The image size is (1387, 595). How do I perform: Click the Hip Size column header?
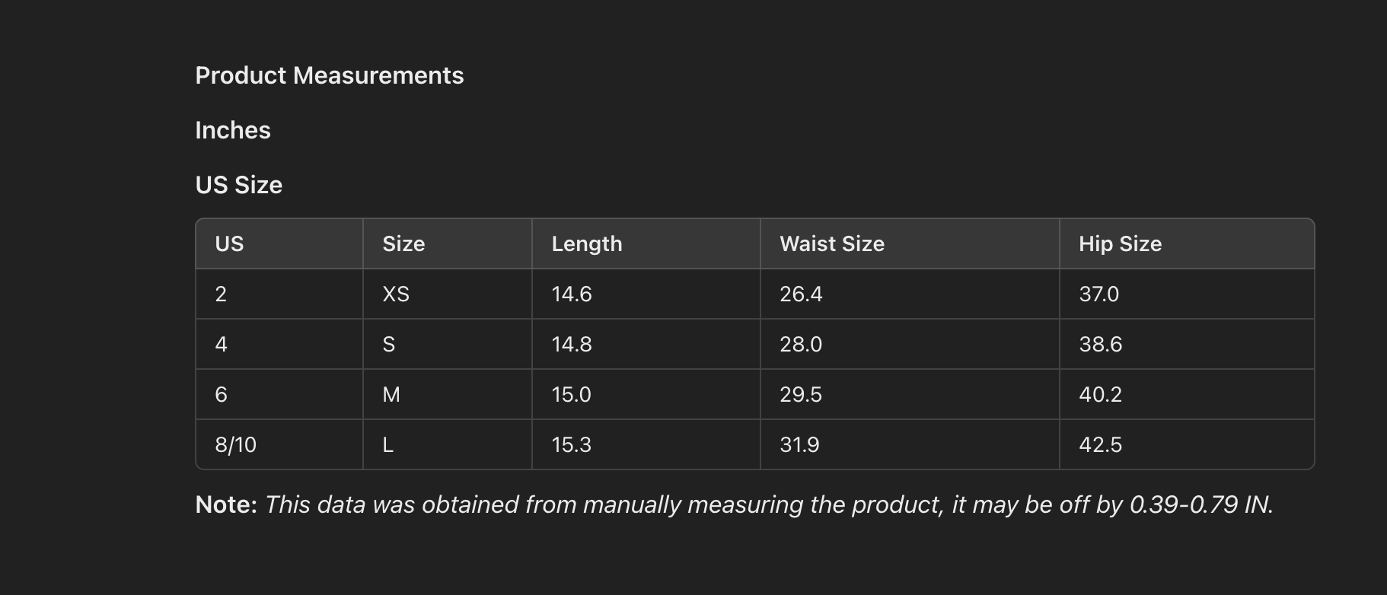click(x=1120, y=243)
